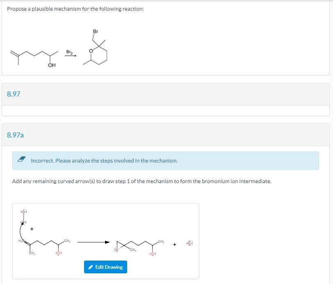Click the CH3 label on the product structure
This screenshot has height=284, width=333.
(160, 241)
